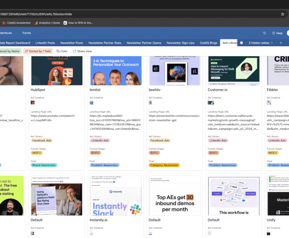Viewport: 289px width, 238px height.
Task: Click beehiiv's Facebook Ads tag
Action: pos(160,140)
